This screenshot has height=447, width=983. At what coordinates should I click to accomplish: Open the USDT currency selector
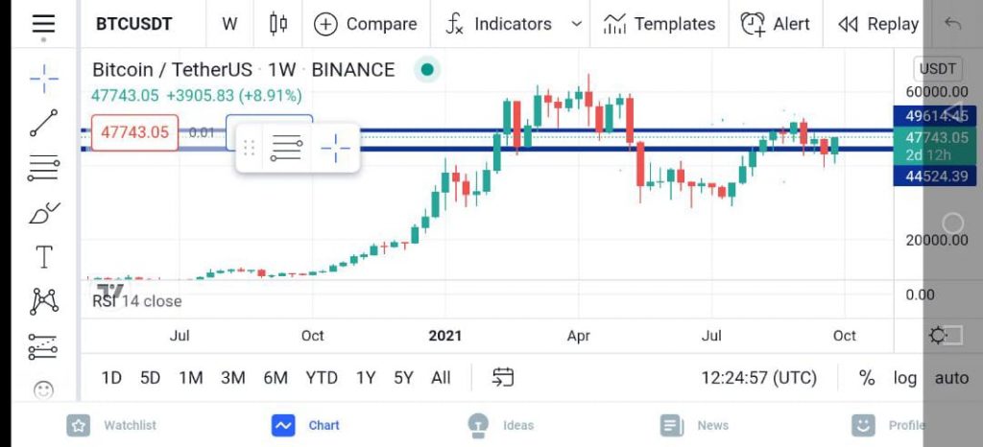pyautogui.click(x=937, y=69)
